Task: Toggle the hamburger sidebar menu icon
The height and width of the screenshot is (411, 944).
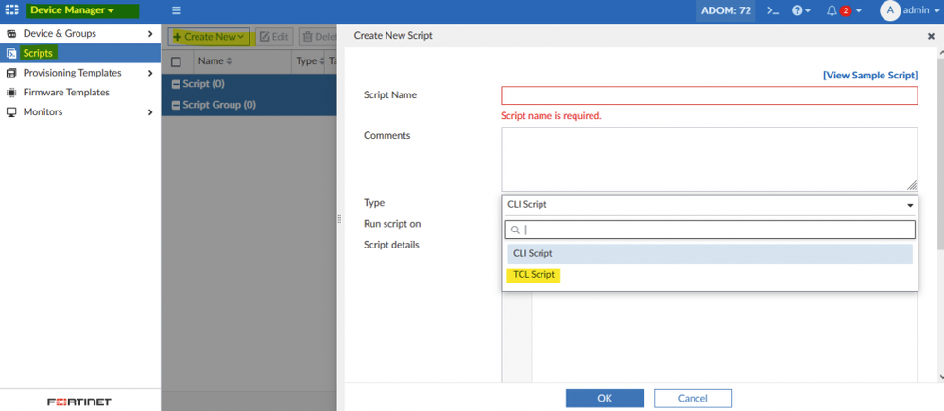Action: (x=177, y=10)
